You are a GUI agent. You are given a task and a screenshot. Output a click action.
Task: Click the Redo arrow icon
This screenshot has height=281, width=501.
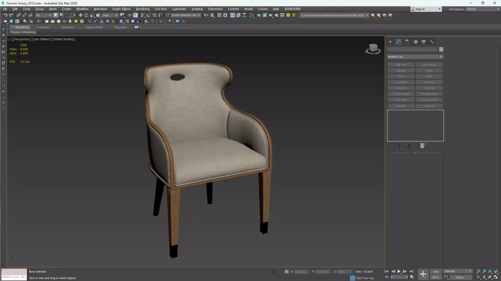pyautogui.click(x=11, y=15)
